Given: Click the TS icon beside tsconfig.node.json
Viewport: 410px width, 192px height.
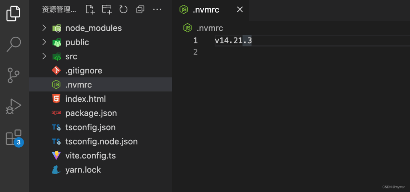Looking at the screenshot, I should click(56, 141).
